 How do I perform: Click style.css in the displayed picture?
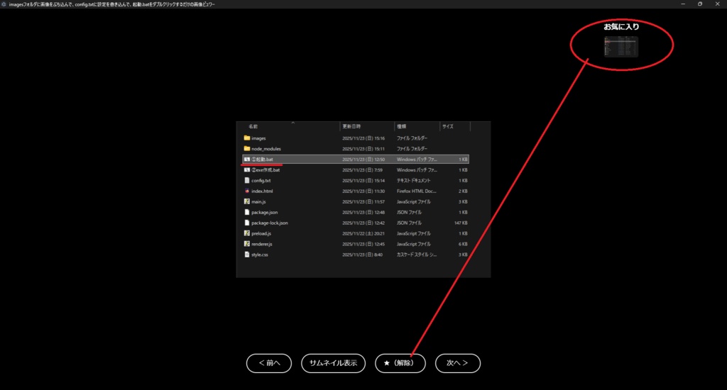[x=260, y=255]
